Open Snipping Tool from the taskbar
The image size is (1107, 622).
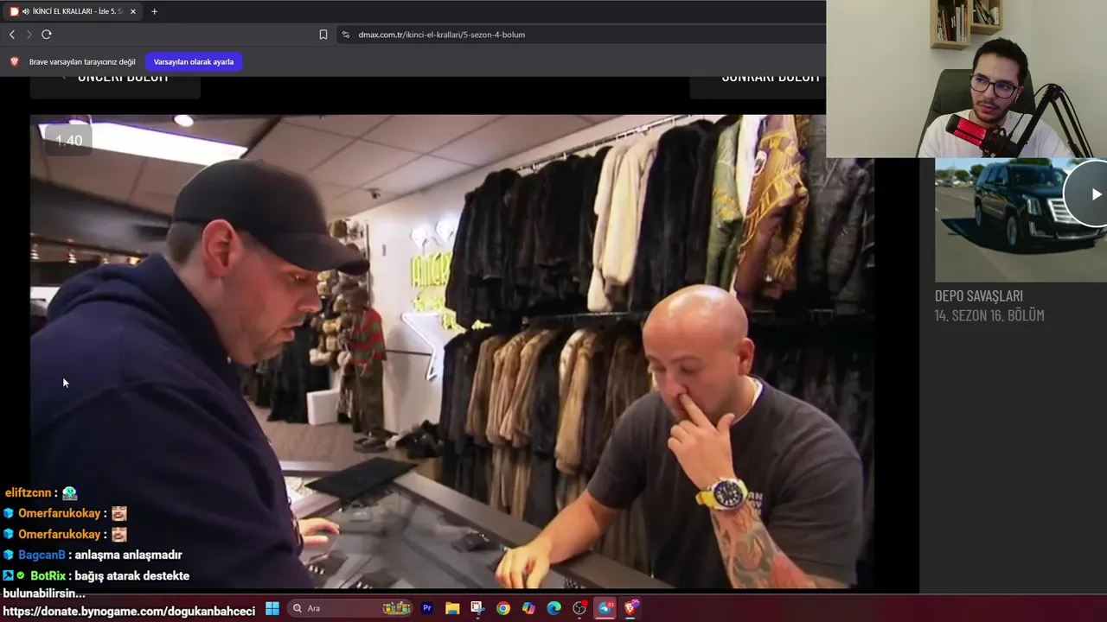(x=477, y=608)
